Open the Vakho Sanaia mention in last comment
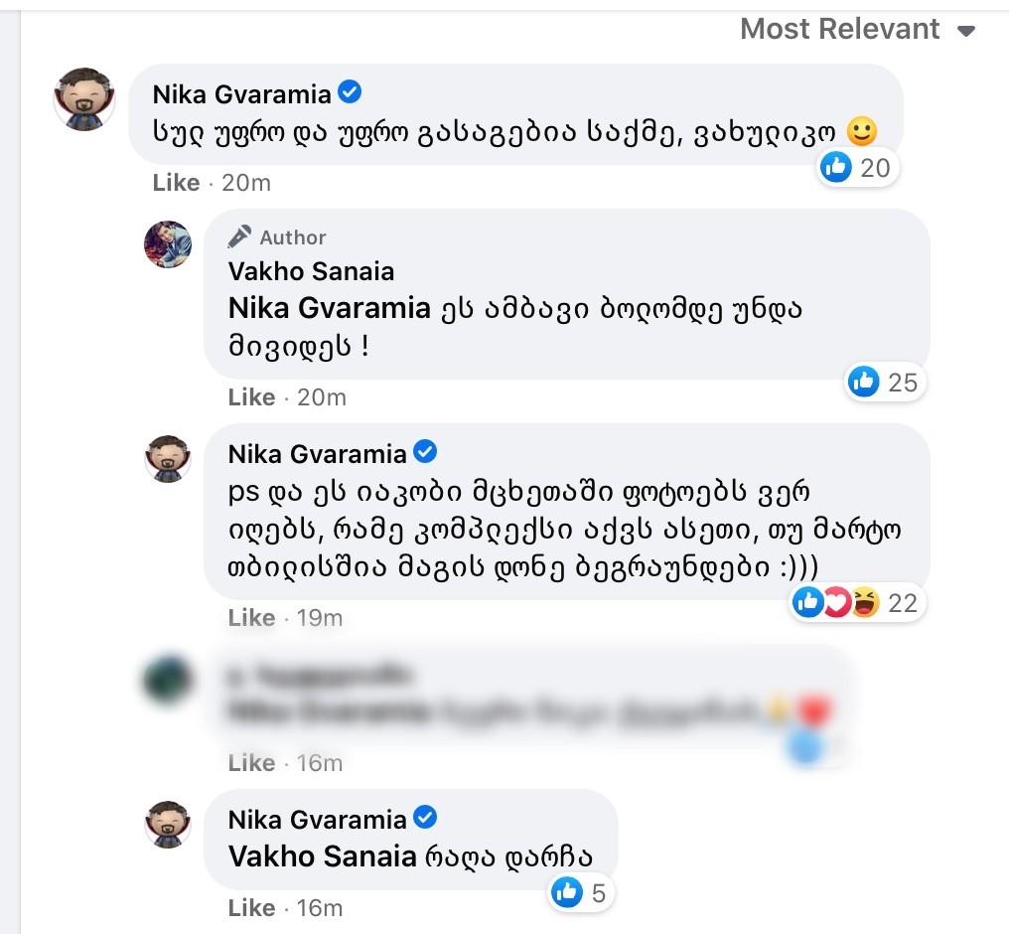This screenshot has height=934, width=1009. [x=322, y=856]
